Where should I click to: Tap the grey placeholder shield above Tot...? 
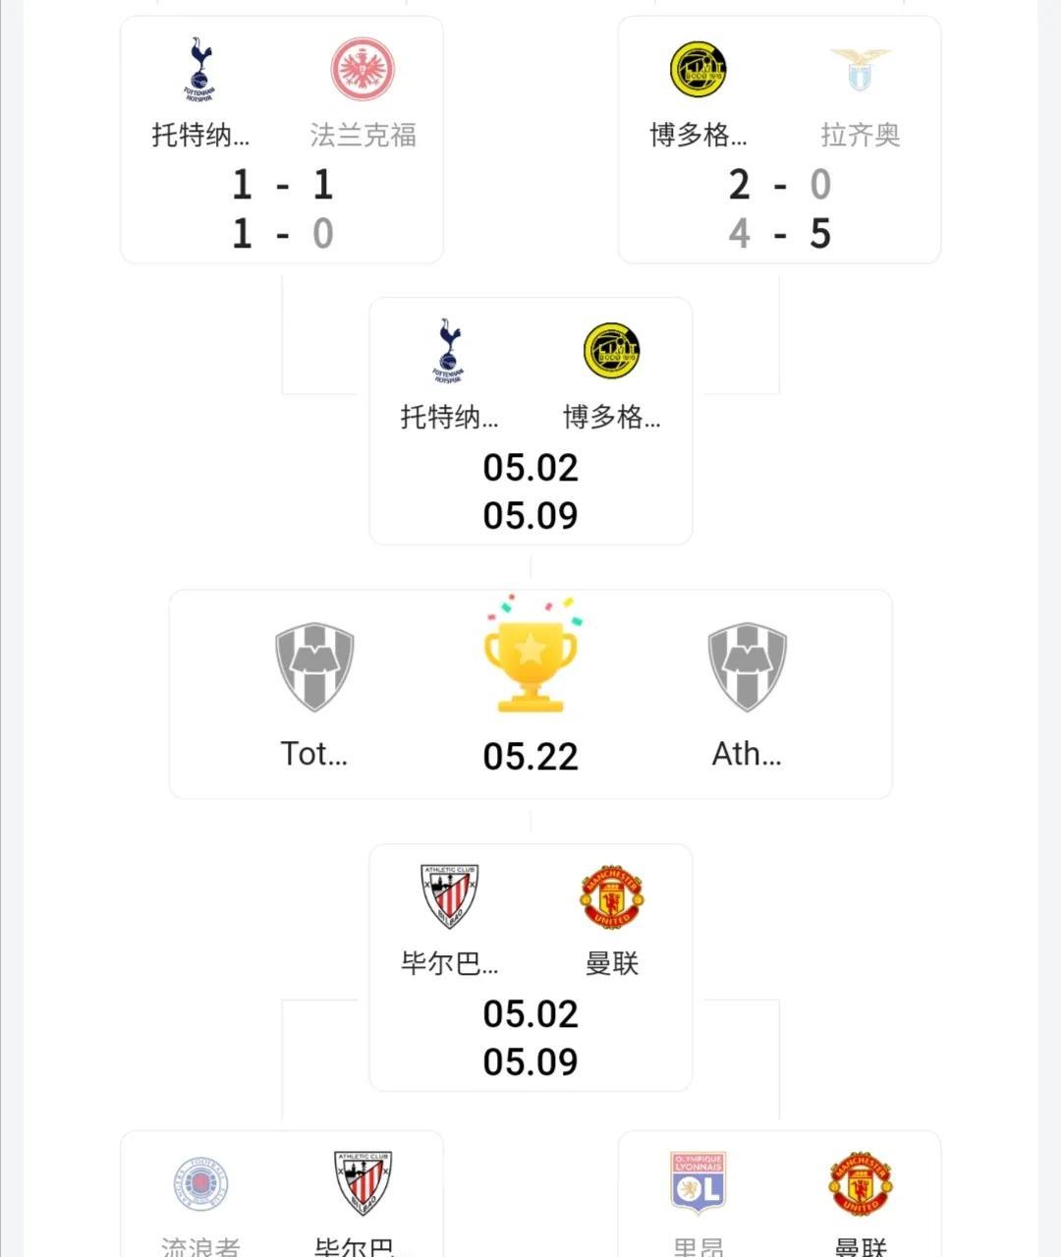(314, 666)
